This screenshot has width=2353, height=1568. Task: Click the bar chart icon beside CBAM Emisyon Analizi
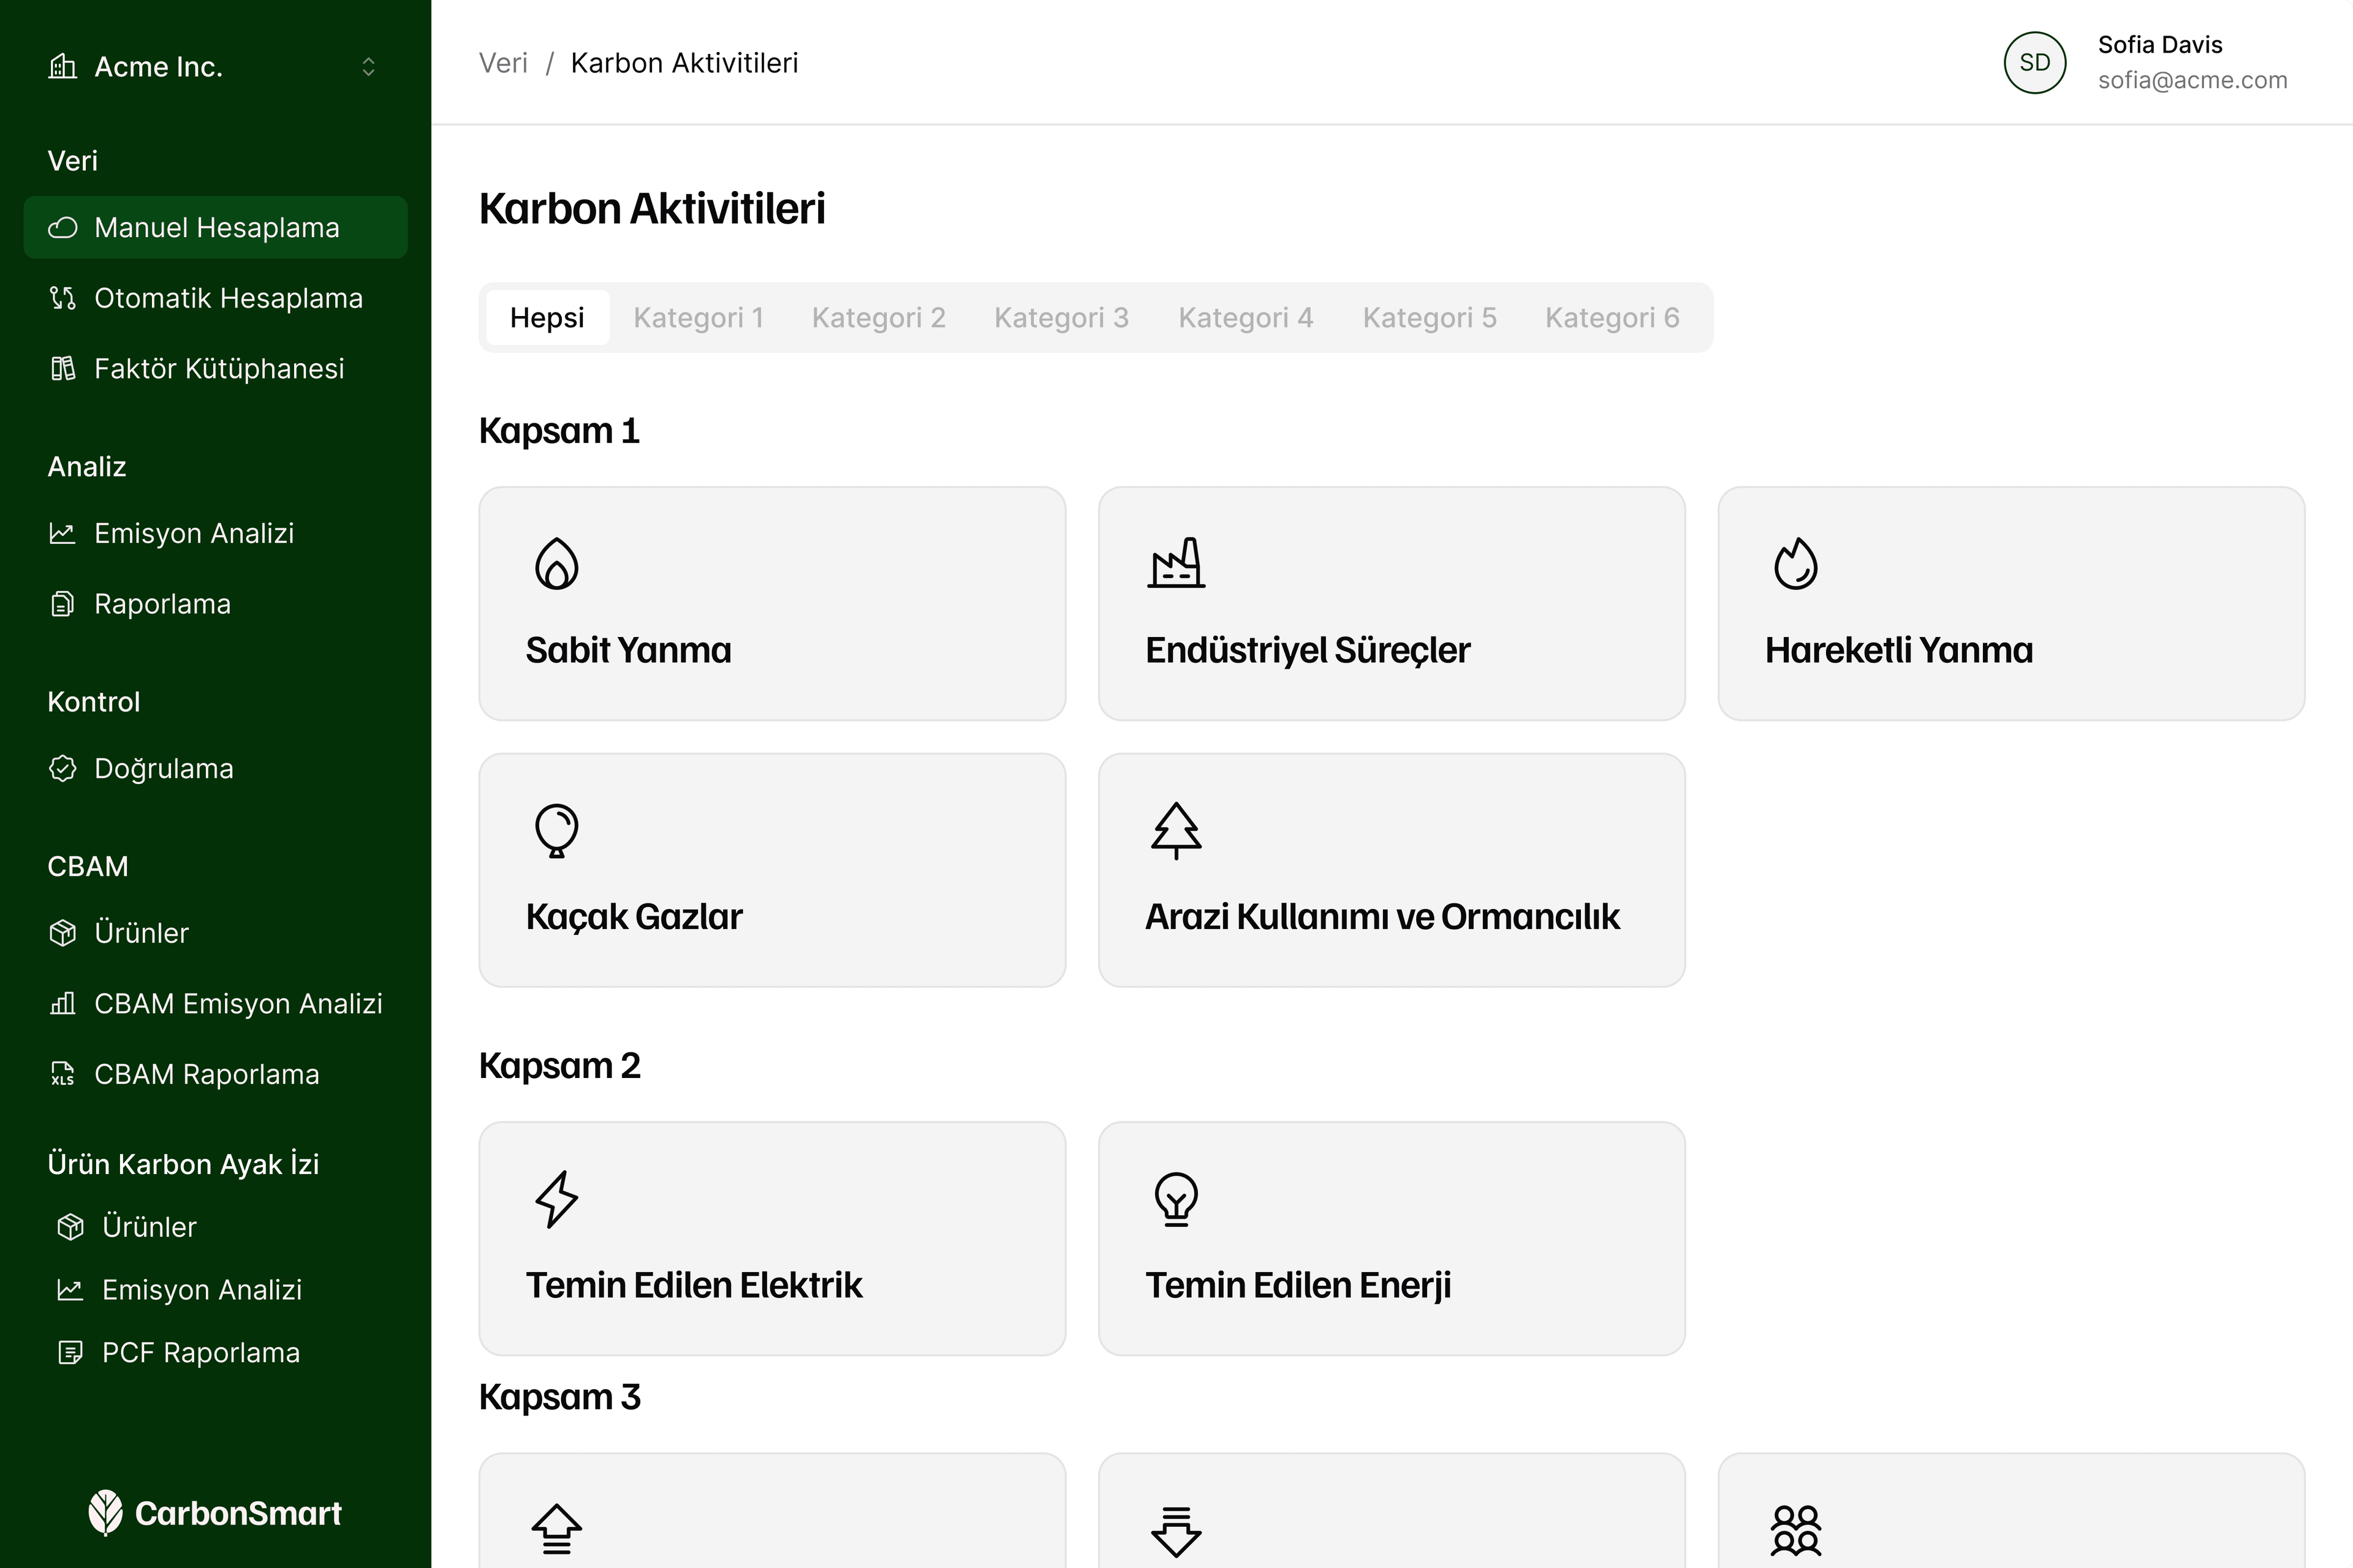coord(62,1003)
